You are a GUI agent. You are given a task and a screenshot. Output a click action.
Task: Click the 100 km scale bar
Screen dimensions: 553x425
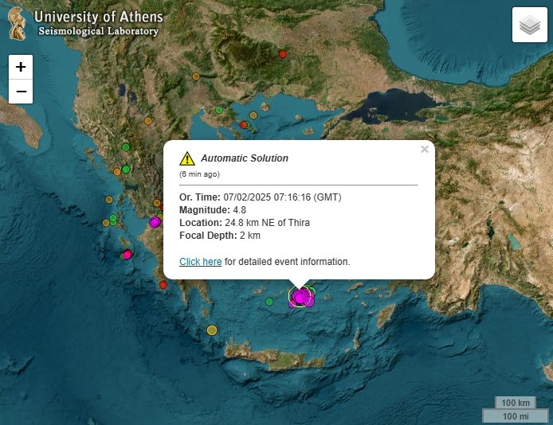click(x=516, y=403)
